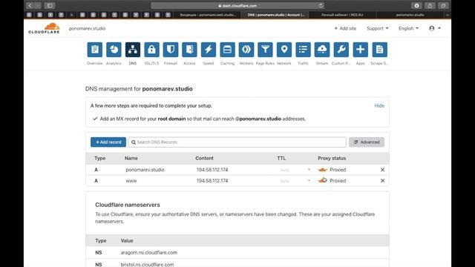Open the Network pin icon
The height and width of the screenshot is (267, 475).
[x=284, y=50]
